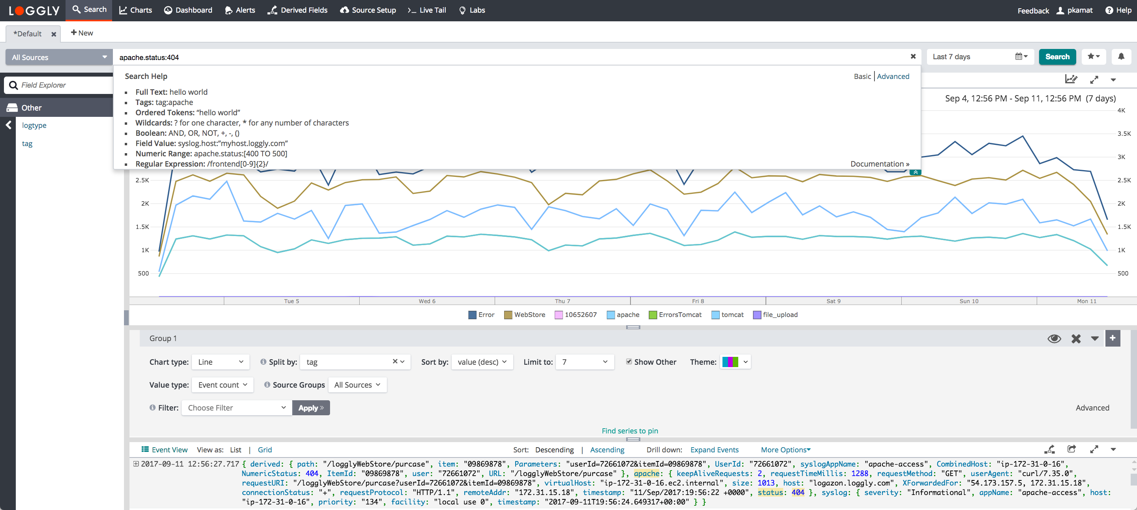The image size is (1137, 510).
Task: Open the Dashboard menu item
Action: (188, 10)
